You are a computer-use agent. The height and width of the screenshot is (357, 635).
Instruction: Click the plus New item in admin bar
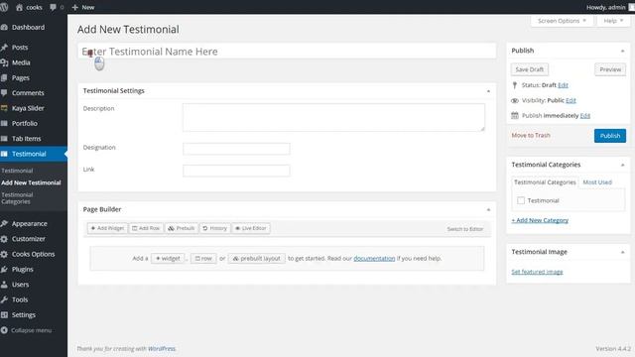[x=82, y=7]
